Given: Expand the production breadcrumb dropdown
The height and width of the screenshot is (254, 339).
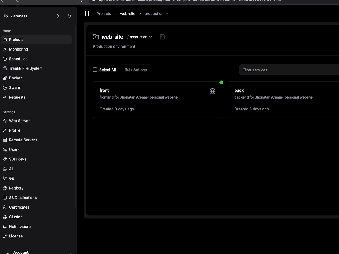Looking at the screenshot, I should click(156, 14).
